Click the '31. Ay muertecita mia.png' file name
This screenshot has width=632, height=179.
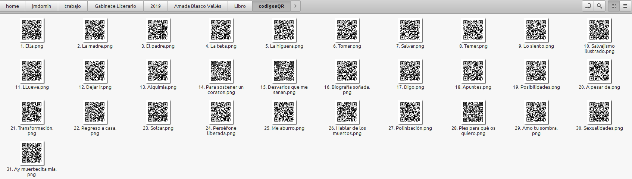[32, 172]
